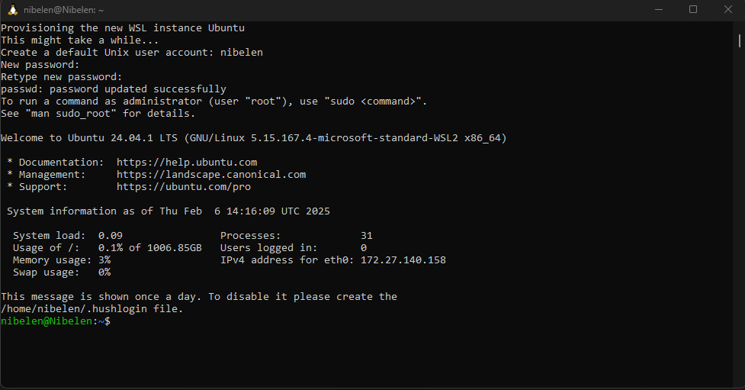Viewport: 745px width, 390px height.
Task: Click the Memory usage 3% value
Action: [104, 260]
